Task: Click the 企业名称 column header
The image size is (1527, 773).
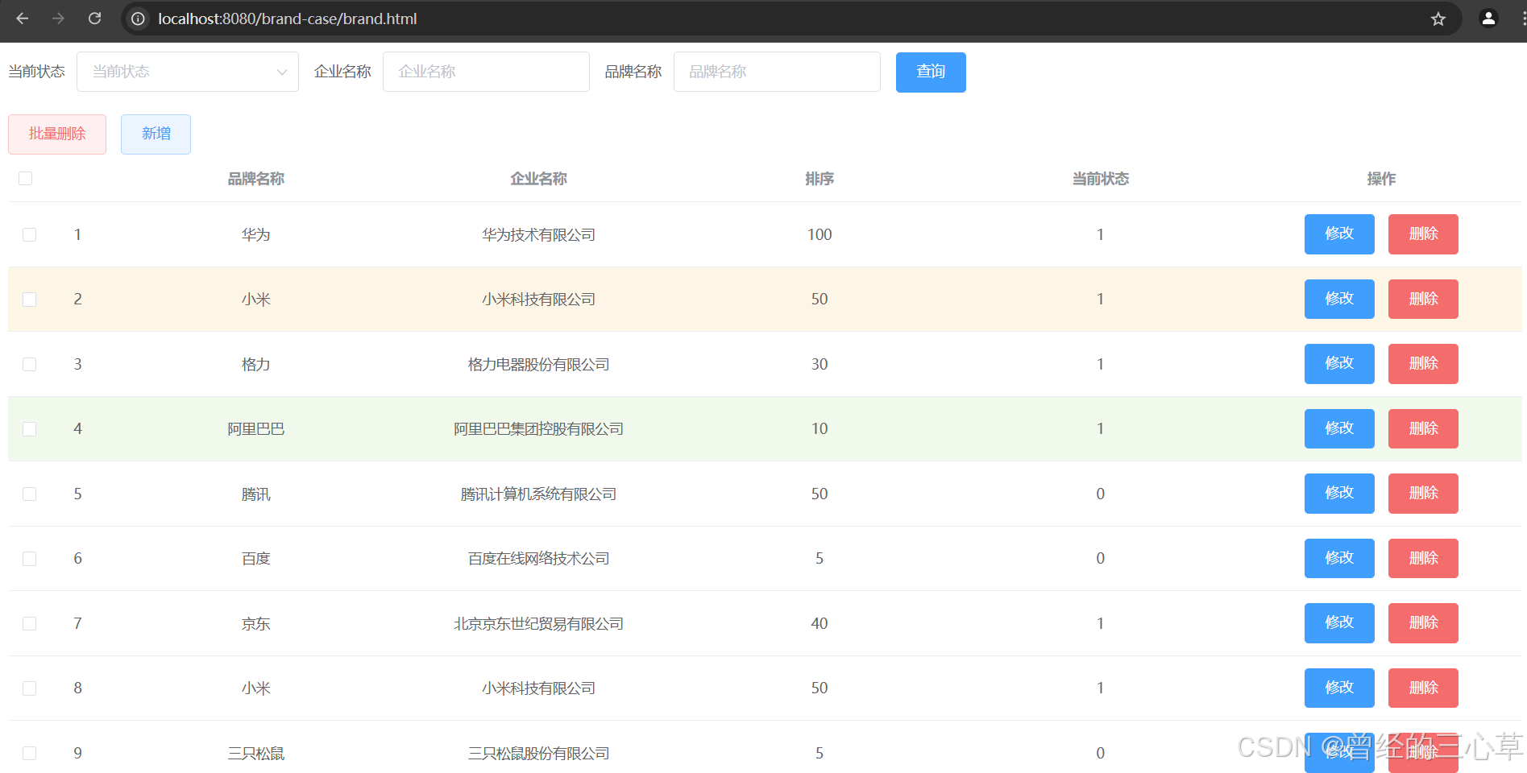Action: [538, 179]
